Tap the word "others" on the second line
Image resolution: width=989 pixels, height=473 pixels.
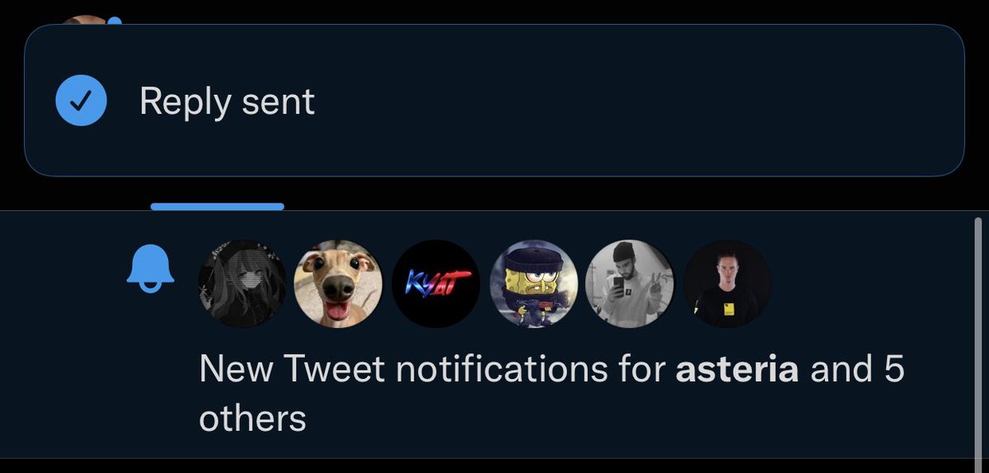click(252, 419)
